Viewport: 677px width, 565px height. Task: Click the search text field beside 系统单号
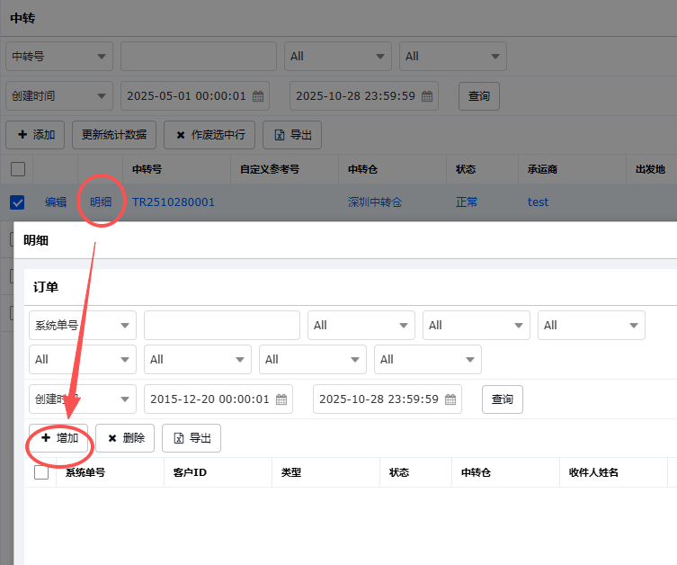click(x=221, y=326)
